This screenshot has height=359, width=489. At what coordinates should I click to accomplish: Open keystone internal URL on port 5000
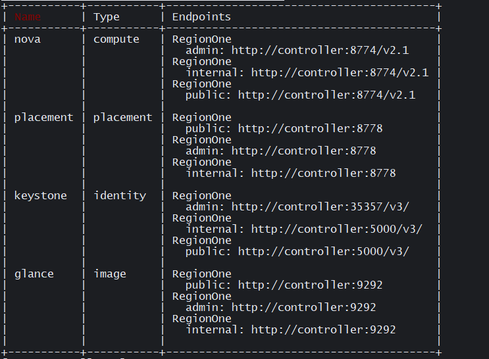336,229
